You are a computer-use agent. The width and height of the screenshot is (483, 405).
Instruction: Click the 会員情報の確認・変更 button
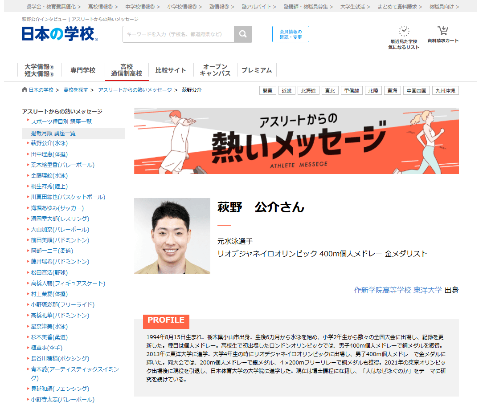[290, 34]
